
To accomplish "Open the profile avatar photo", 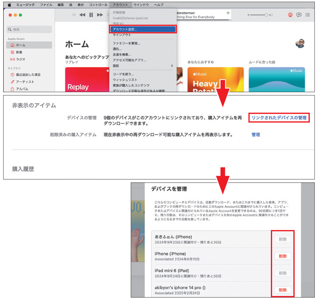I will coord(300,43).
